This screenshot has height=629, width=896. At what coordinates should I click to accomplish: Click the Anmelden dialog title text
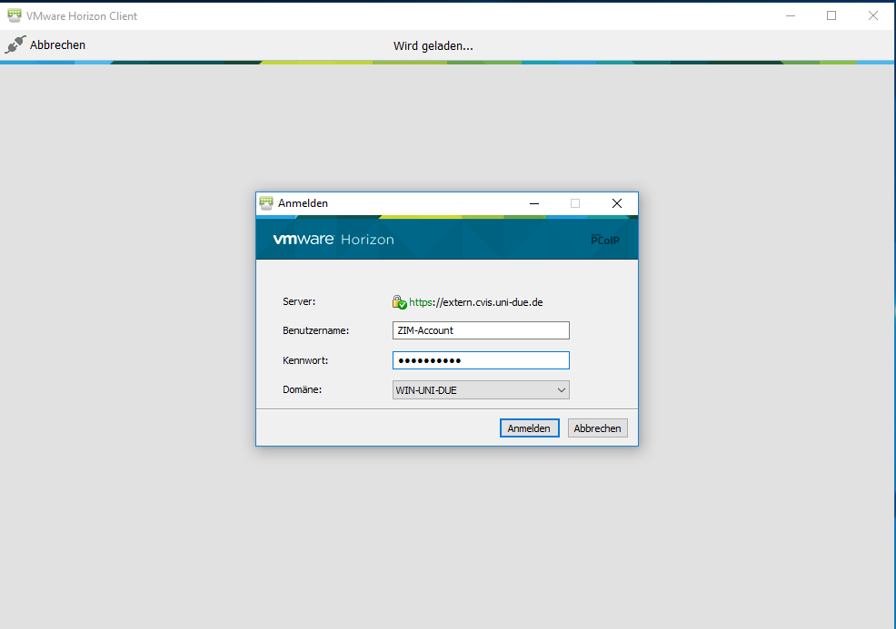tap(303, 203)
